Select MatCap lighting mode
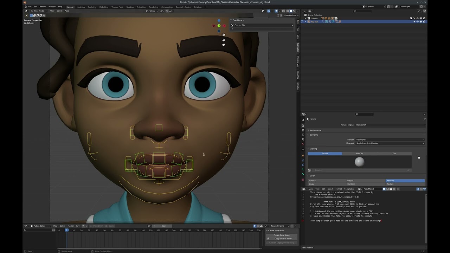The height and width of the screenshot is (253, 450). 359,154
